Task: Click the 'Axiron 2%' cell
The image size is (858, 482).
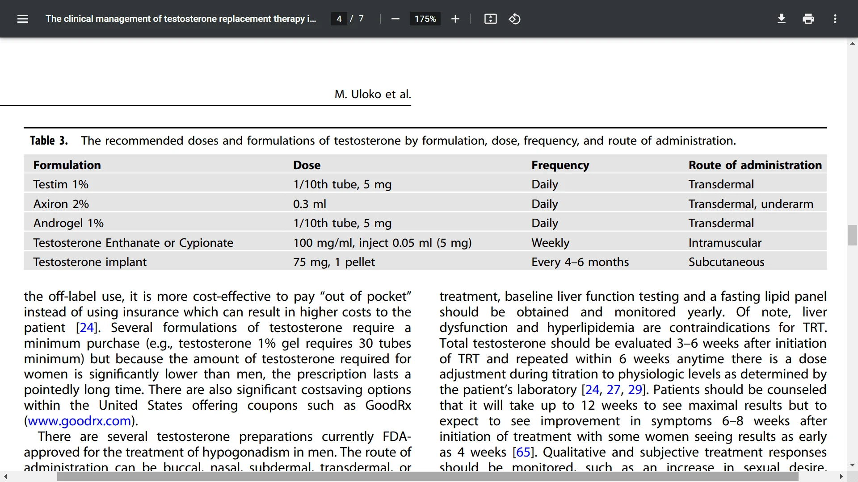Action: [x=61, y=204]
